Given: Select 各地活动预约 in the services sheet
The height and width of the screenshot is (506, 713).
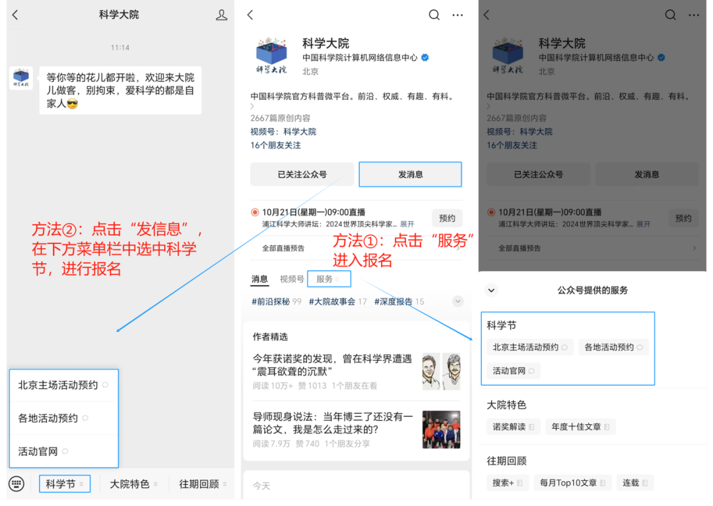Looking at the screenshot, I should click(613, 347).
